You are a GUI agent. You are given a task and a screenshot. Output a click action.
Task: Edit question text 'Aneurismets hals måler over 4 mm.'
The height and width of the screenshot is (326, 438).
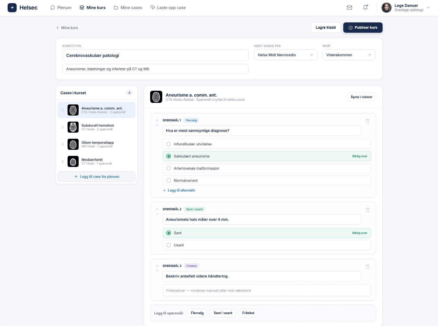(262, 219)
